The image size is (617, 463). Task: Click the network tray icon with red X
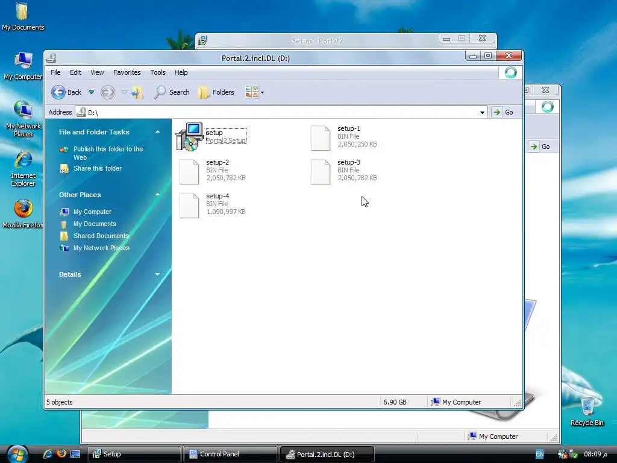[x=562, y=454]
